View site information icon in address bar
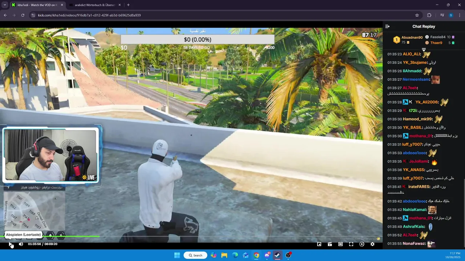This screenshot has height=261, width=465. point(33,15)
